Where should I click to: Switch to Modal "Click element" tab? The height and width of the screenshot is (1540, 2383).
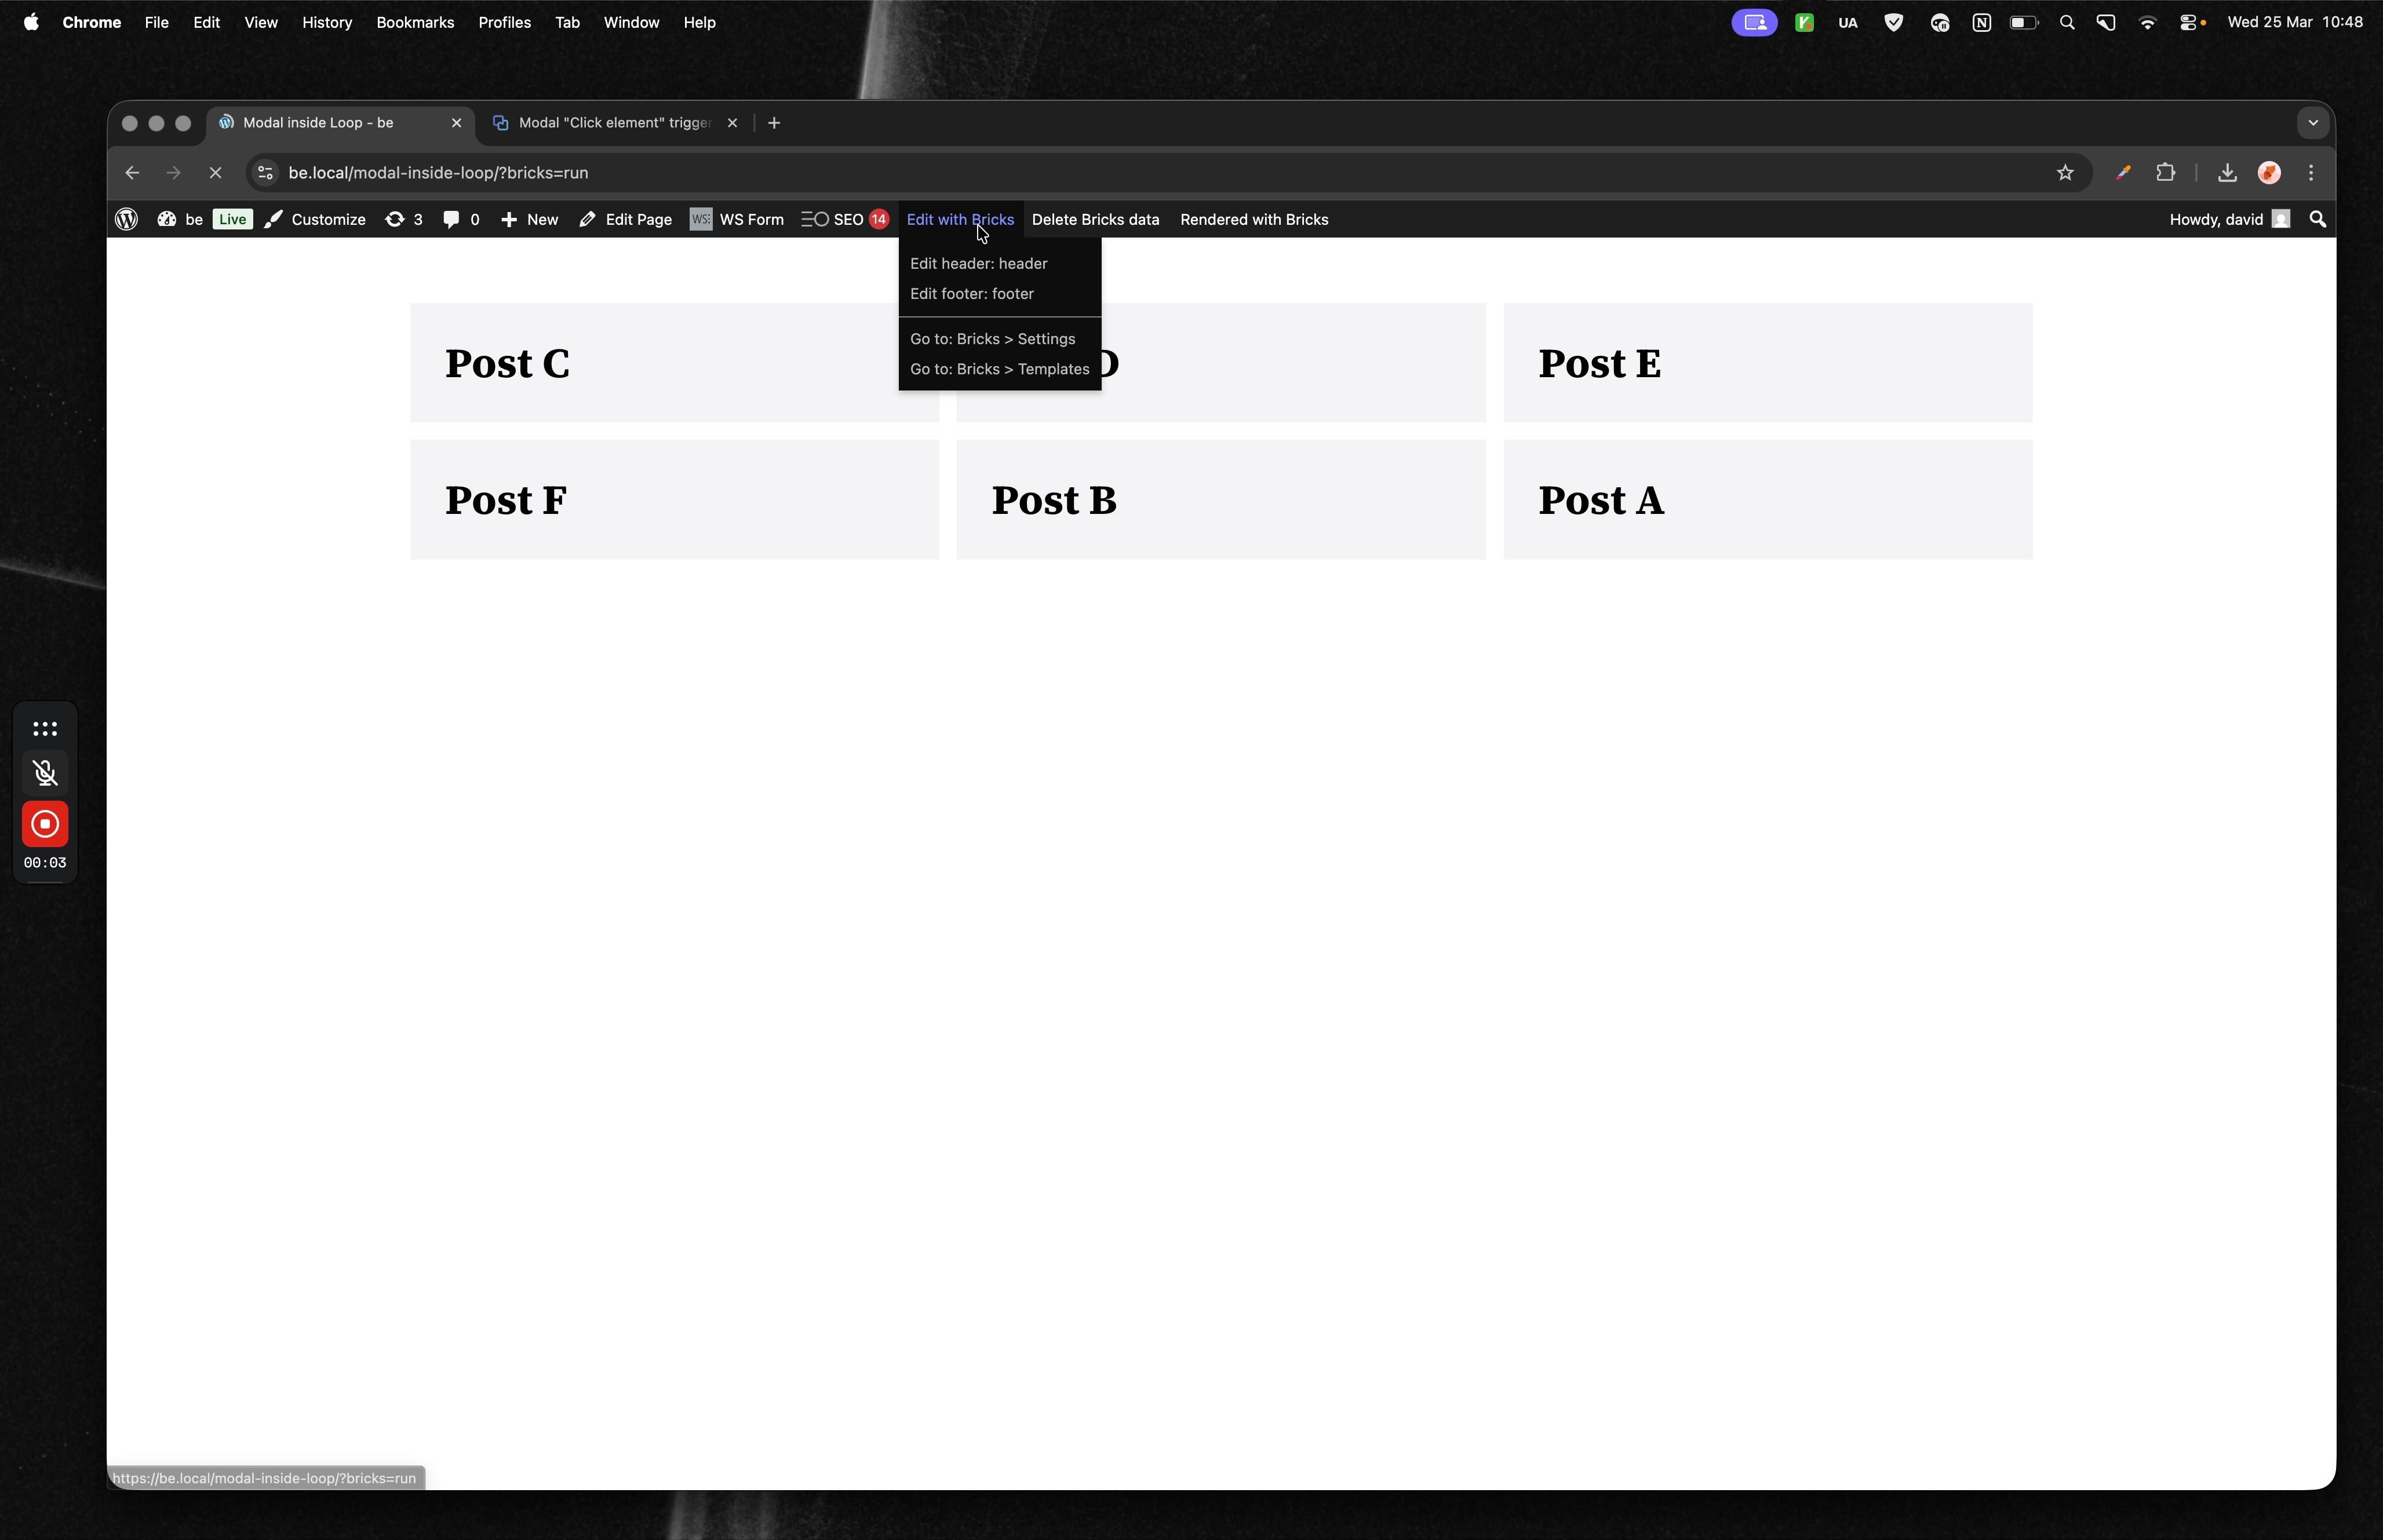(613, 123)
